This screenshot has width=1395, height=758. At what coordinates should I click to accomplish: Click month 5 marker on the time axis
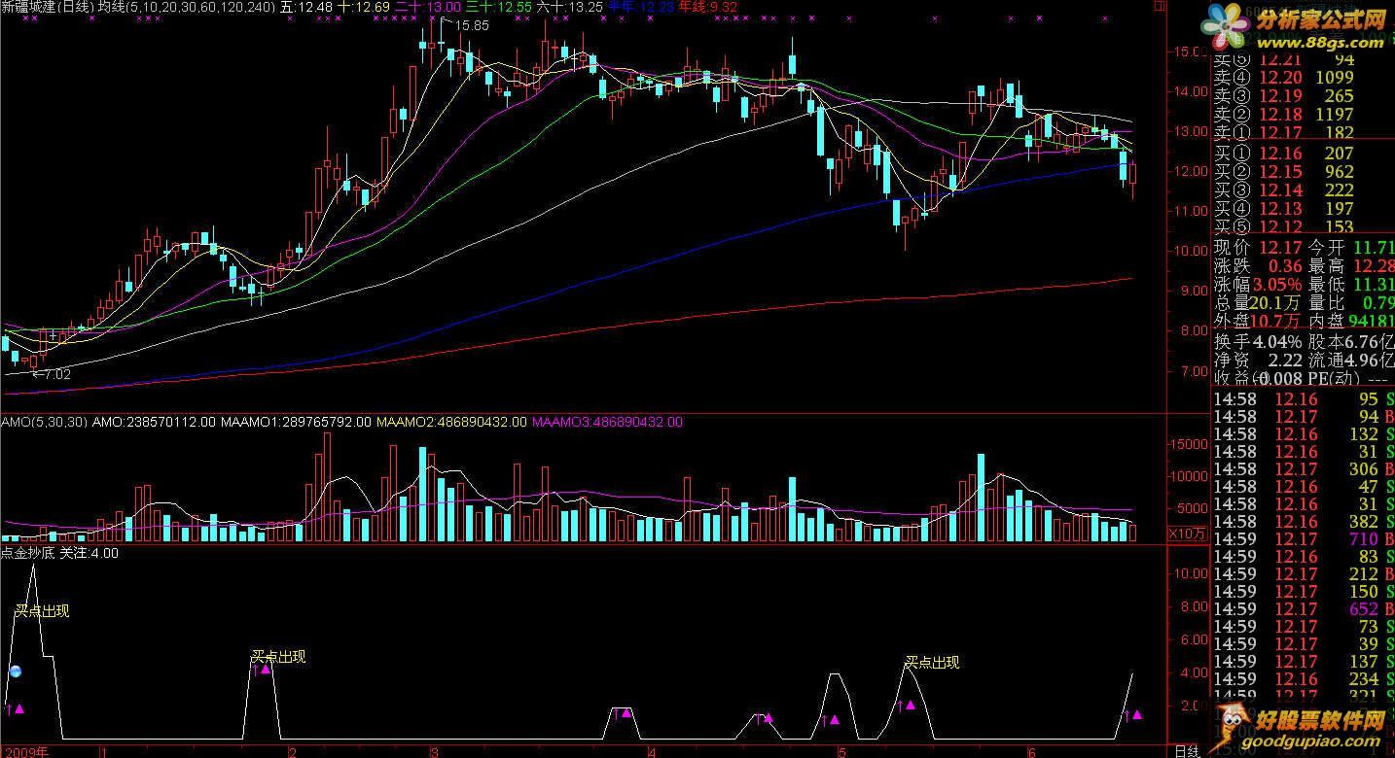(x=841, y=751)
